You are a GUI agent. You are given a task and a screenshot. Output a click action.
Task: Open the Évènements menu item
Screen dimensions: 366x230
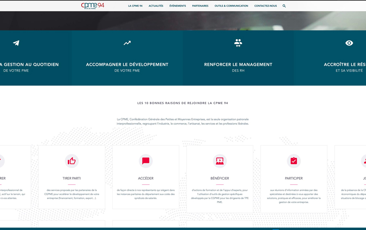click(178, 6)
